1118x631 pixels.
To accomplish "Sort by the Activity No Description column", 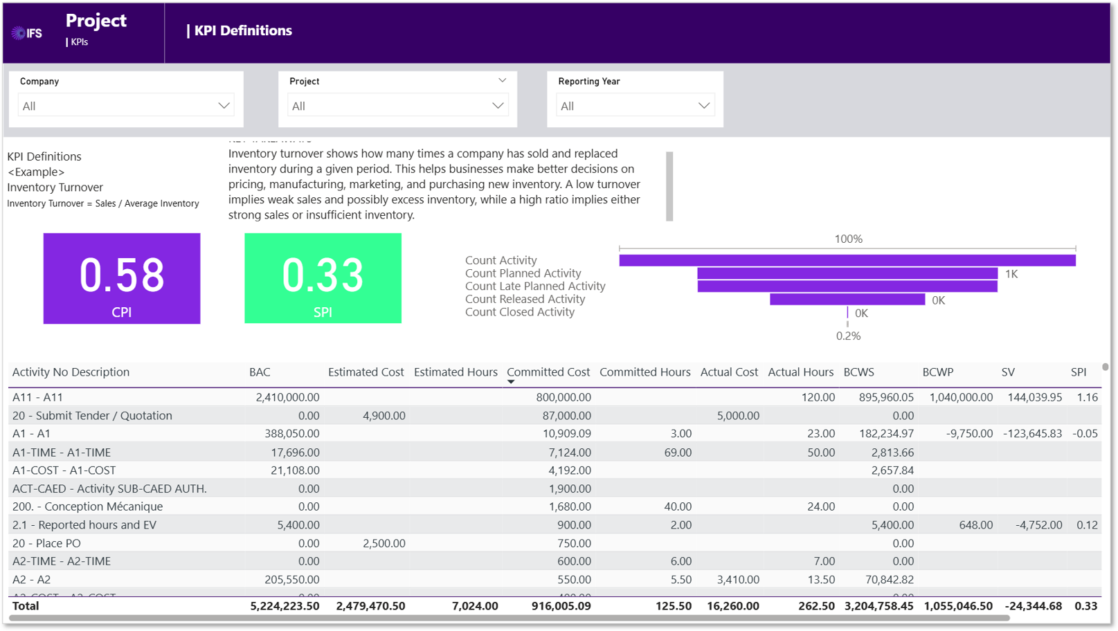I will [71, 372].
